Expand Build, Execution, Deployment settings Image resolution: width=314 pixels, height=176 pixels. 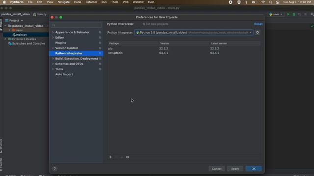coord(53,59)
